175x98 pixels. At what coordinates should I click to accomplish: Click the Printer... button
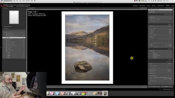[x=167, y=87]
